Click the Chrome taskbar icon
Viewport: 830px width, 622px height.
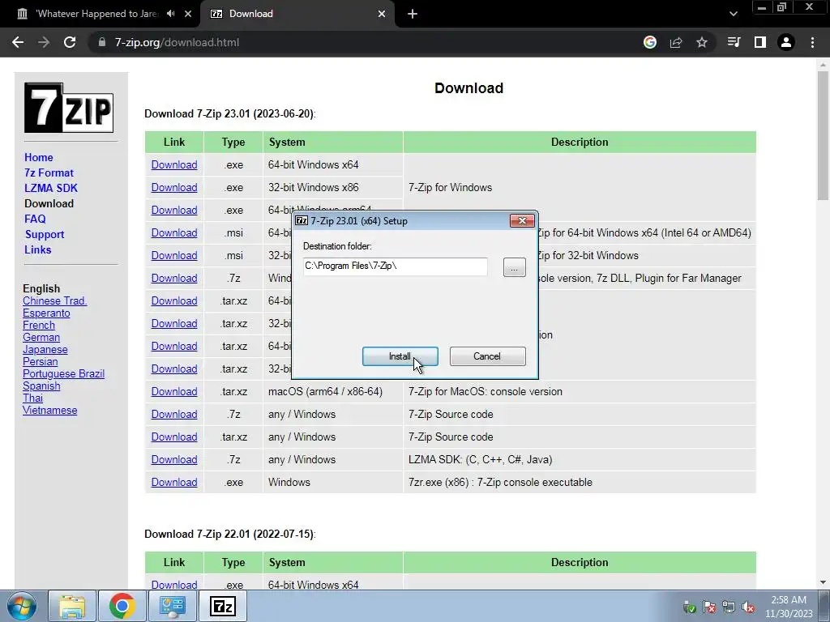pos(122,606)
